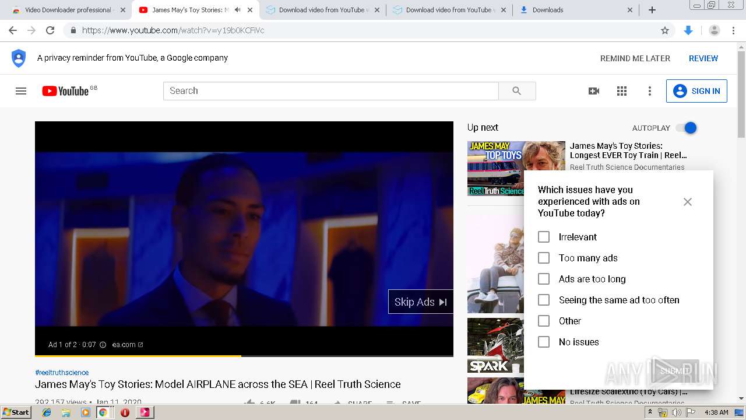Click the SIGN IN button

click(696, 91)
